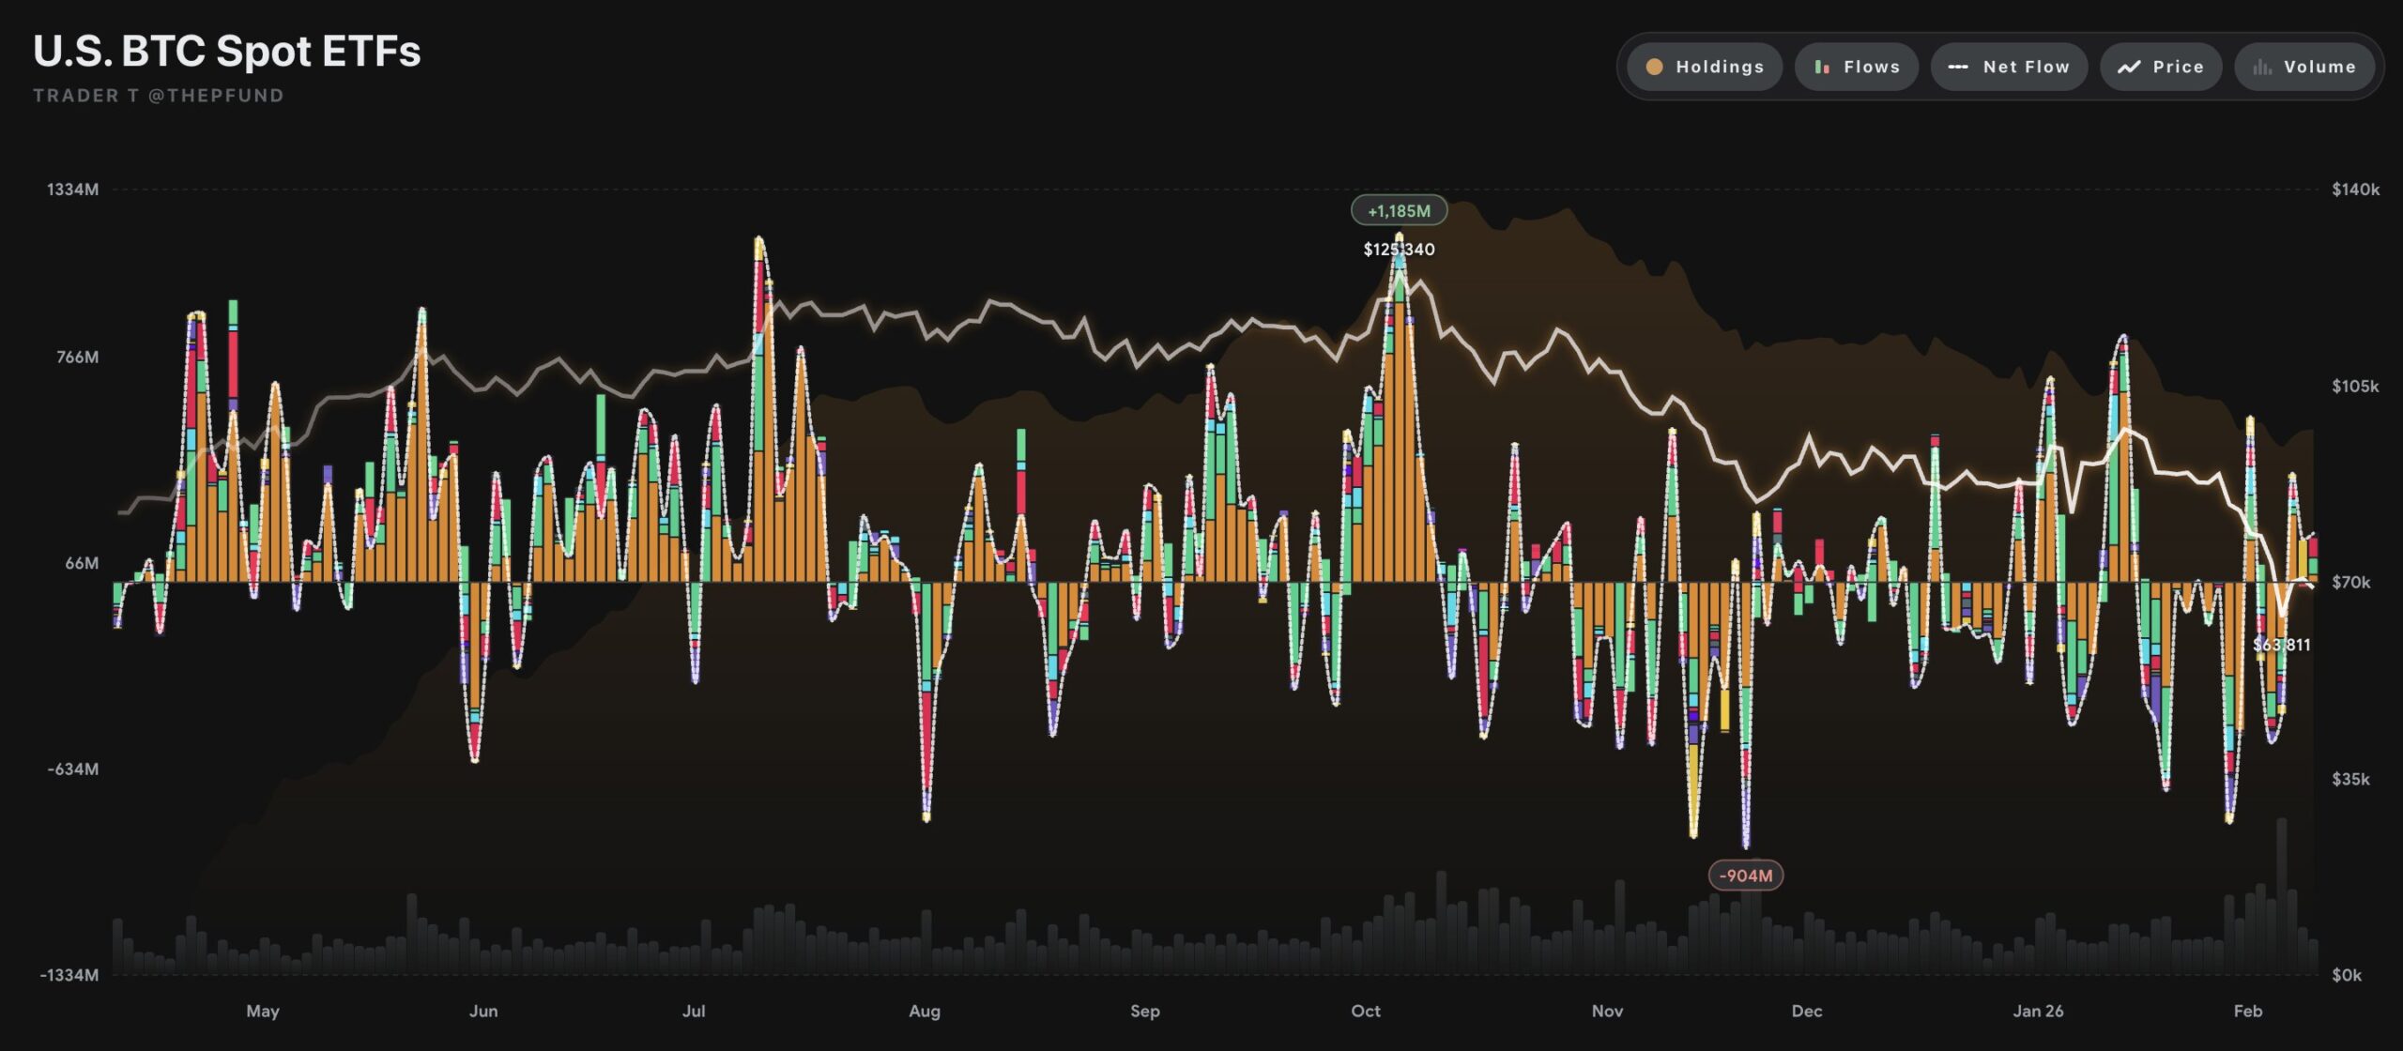
Task: Click the Aug date axis label
Action: pyautogui.click(x=925, y=1011)
